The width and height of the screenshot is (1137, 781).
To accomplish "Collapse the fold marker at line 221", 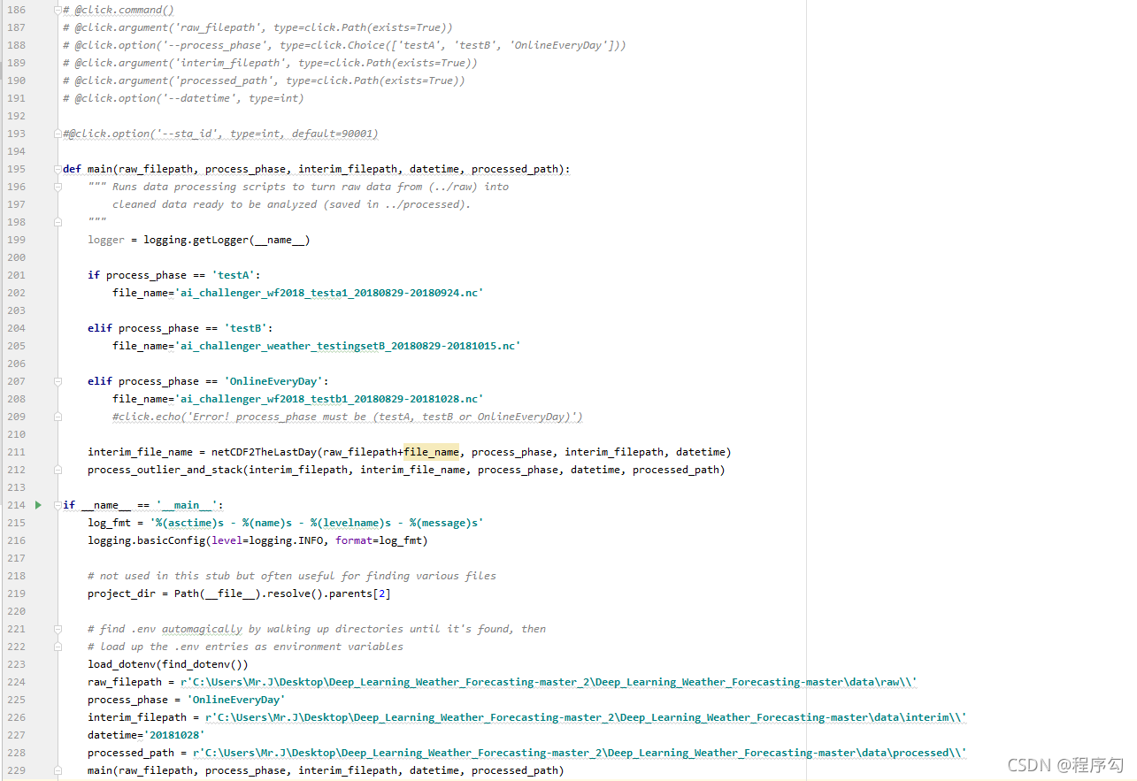I will (58, 629).
